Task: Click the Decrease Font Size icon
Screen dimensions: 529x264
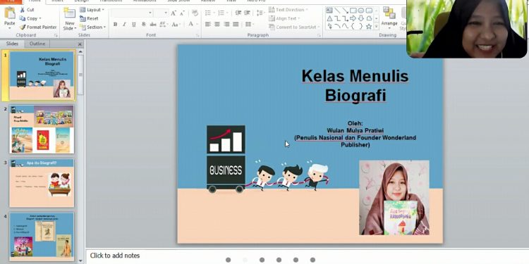Action: coord(182,13)
